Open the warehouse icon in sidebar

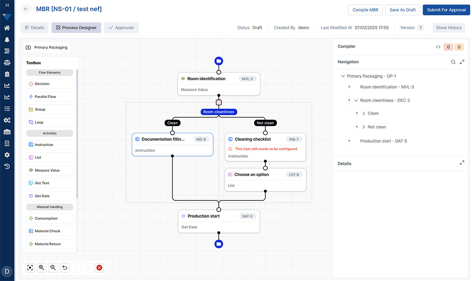7,132
